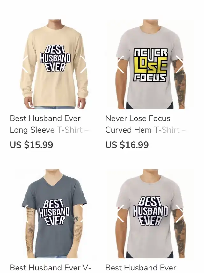Show previous image of beige long sleeve shirt

25,64
